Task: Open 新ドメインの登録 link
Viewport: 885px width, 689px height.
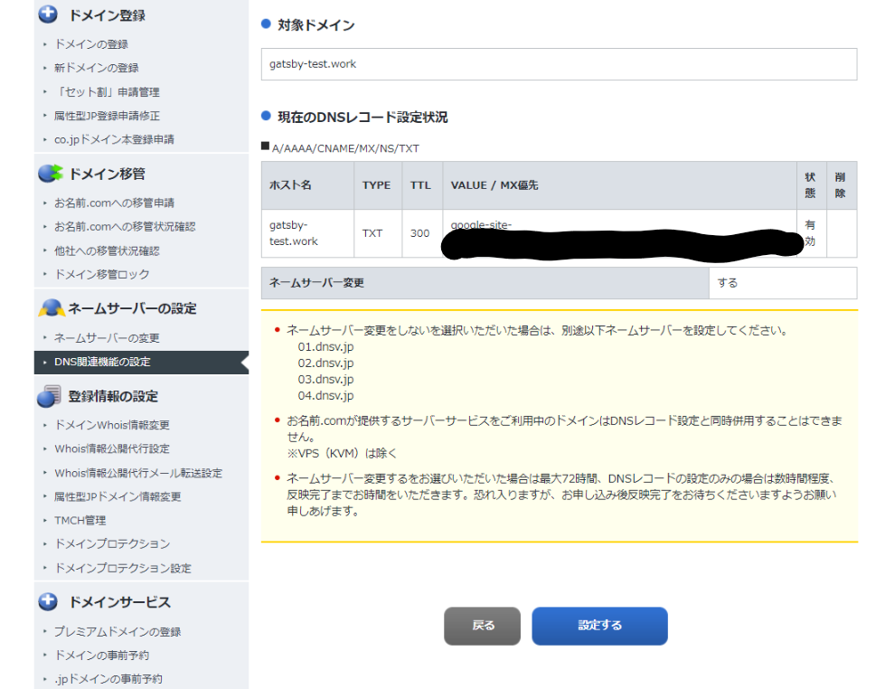Action: coord(96,68)
